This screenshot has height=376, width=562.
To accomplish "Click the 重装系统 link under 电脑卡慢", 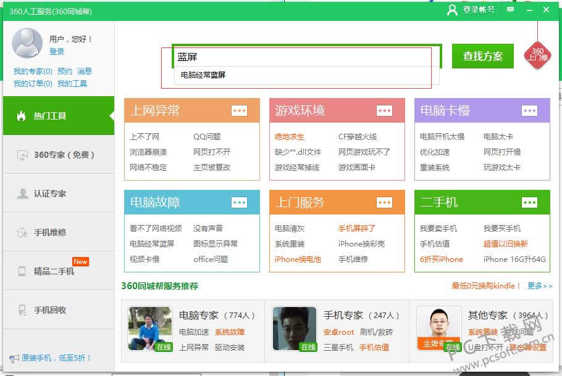I will click(x=434, y=168).
